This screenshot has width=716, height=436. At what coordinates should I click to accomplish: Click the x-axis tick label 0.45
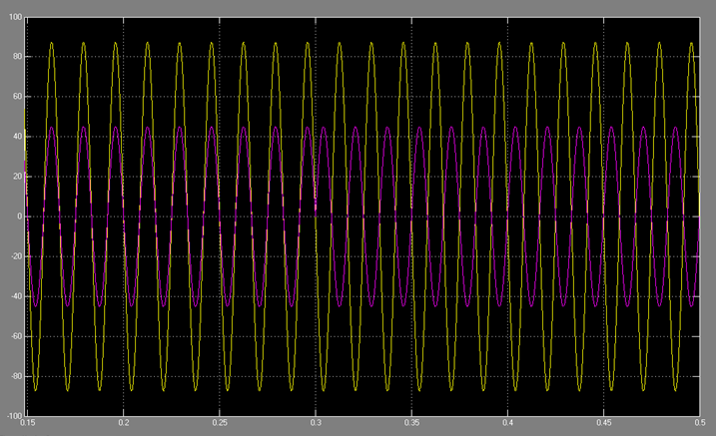pyautogui.click(x=604, y=423)
